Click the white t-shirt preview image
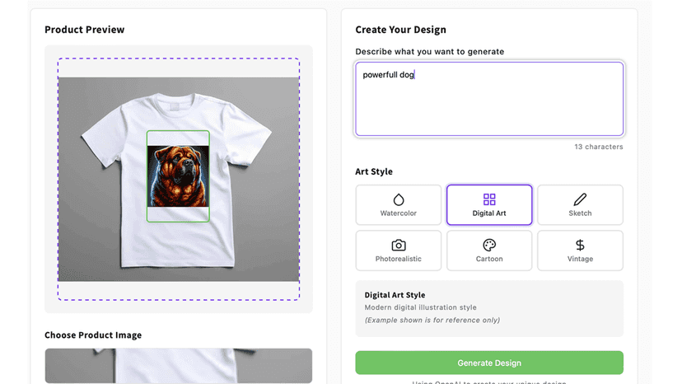 click(x=179, y=180)
